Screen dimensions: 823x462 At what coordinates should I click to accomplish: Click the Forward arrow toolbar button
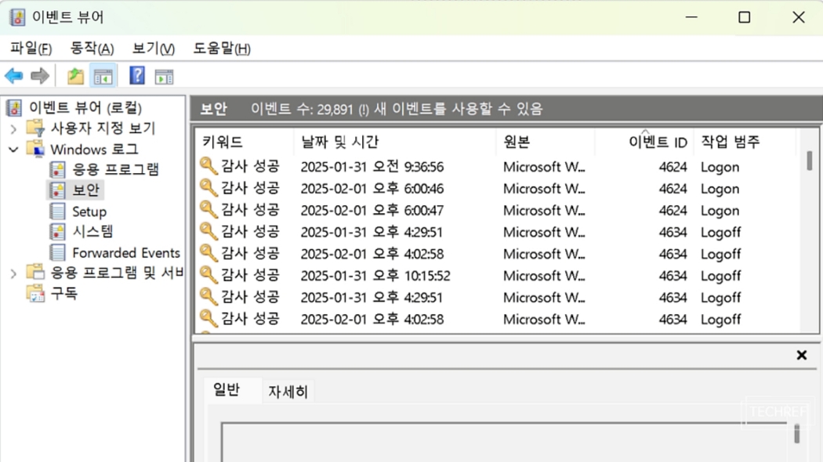click(40, 77)
